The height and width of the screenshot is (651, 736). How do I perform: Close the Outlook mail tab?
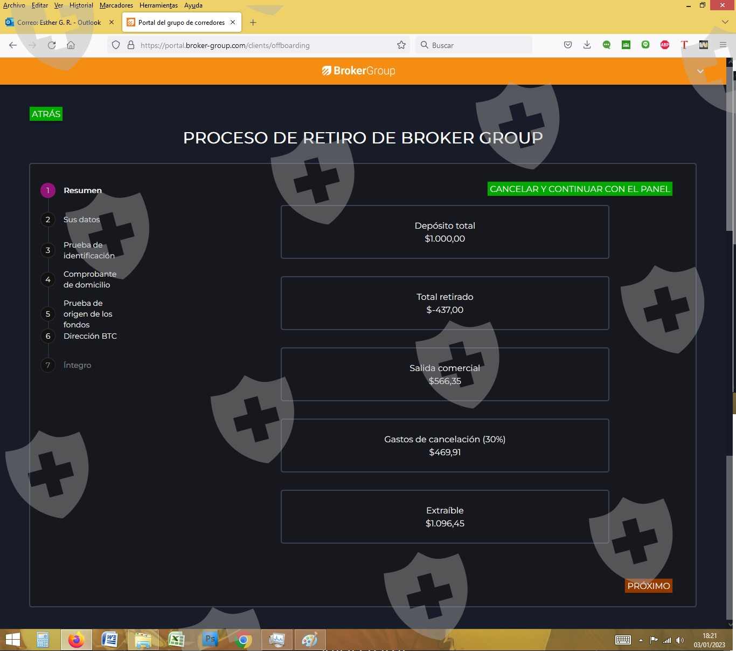coord(112,23)
